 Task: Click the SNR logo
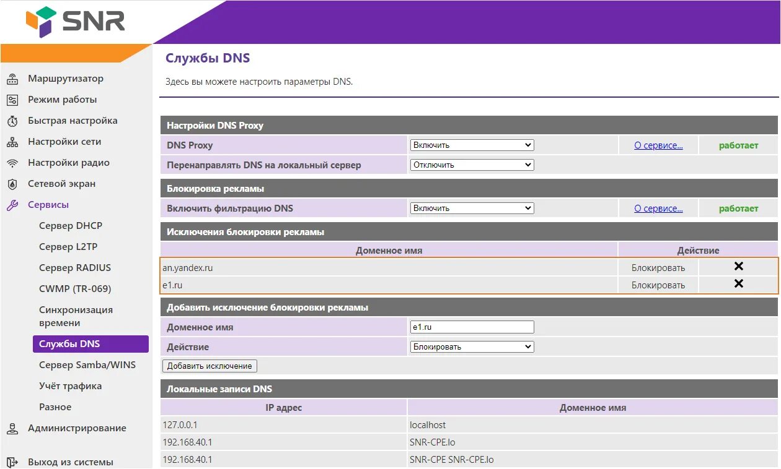pyautogui.click(x=75, y=22)
